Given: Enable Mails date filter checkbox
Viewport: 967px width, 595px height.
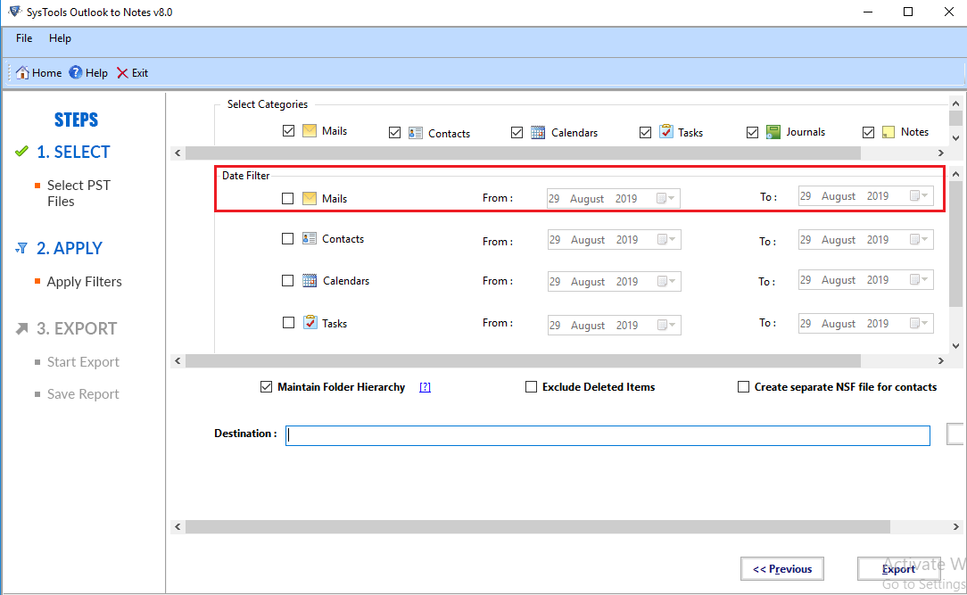Looking at the screenshot, I should 287,199.
